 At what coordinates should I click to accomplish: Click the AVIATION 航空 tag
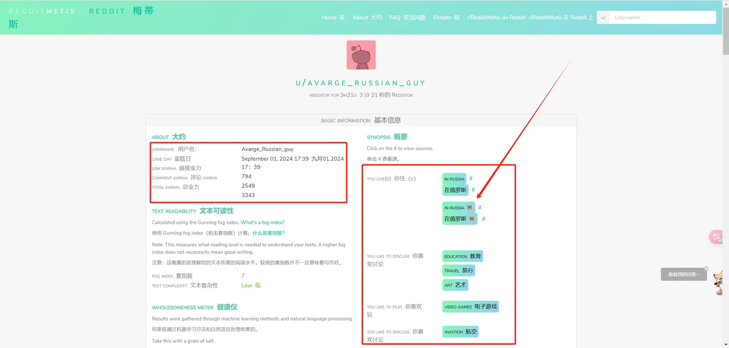click(x=460, y=331)
